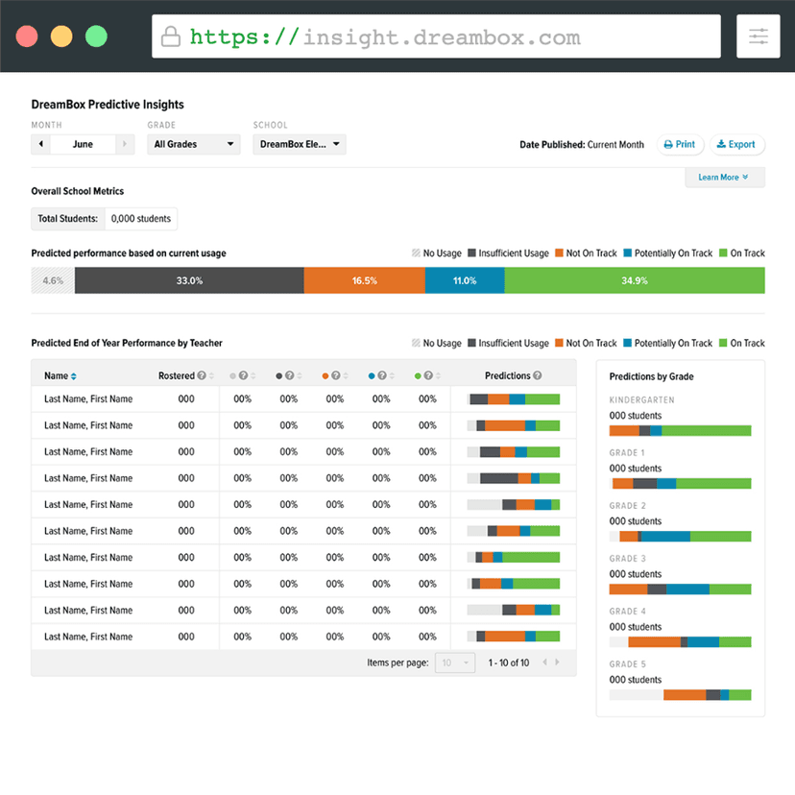The height and width of the screenshot is (795, 795).
Task: Click the green 34.9% On Track bar segment
Action: coord(634,280)
